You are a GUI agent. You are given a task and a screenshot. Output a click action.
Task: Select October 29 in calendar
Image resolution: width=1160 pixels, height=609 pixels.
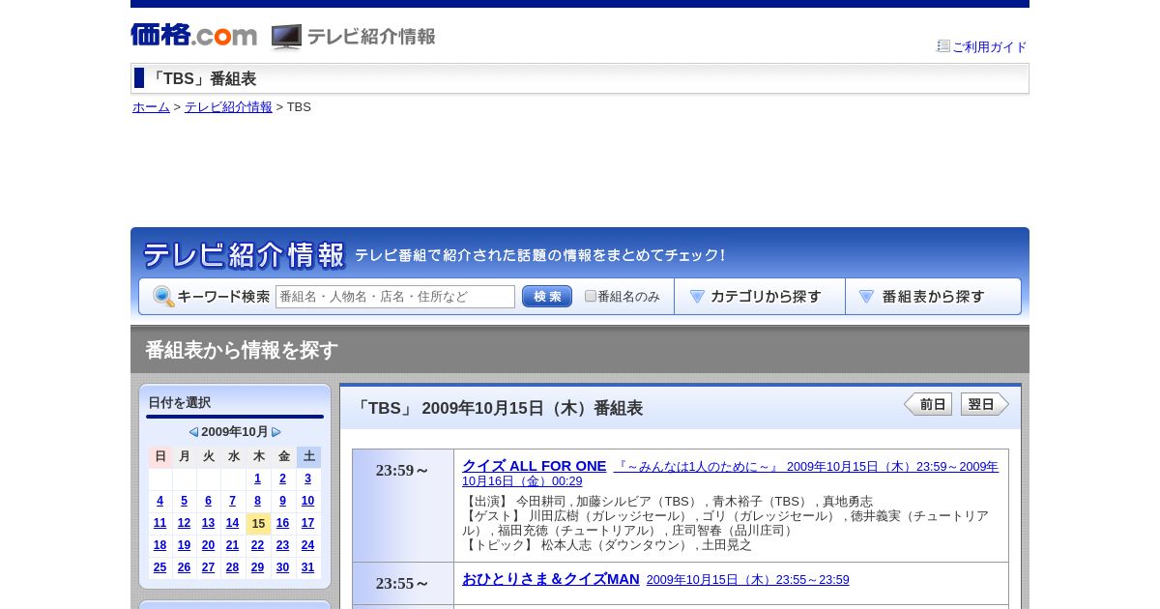257,567
